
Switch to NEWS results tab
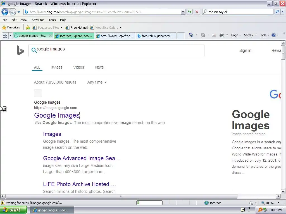(x=99, y=67)
